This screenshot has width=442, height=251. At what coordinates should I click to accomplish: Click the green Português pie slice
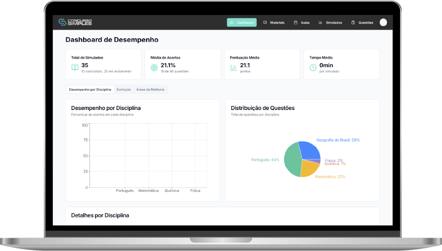(x=291, y=160)
